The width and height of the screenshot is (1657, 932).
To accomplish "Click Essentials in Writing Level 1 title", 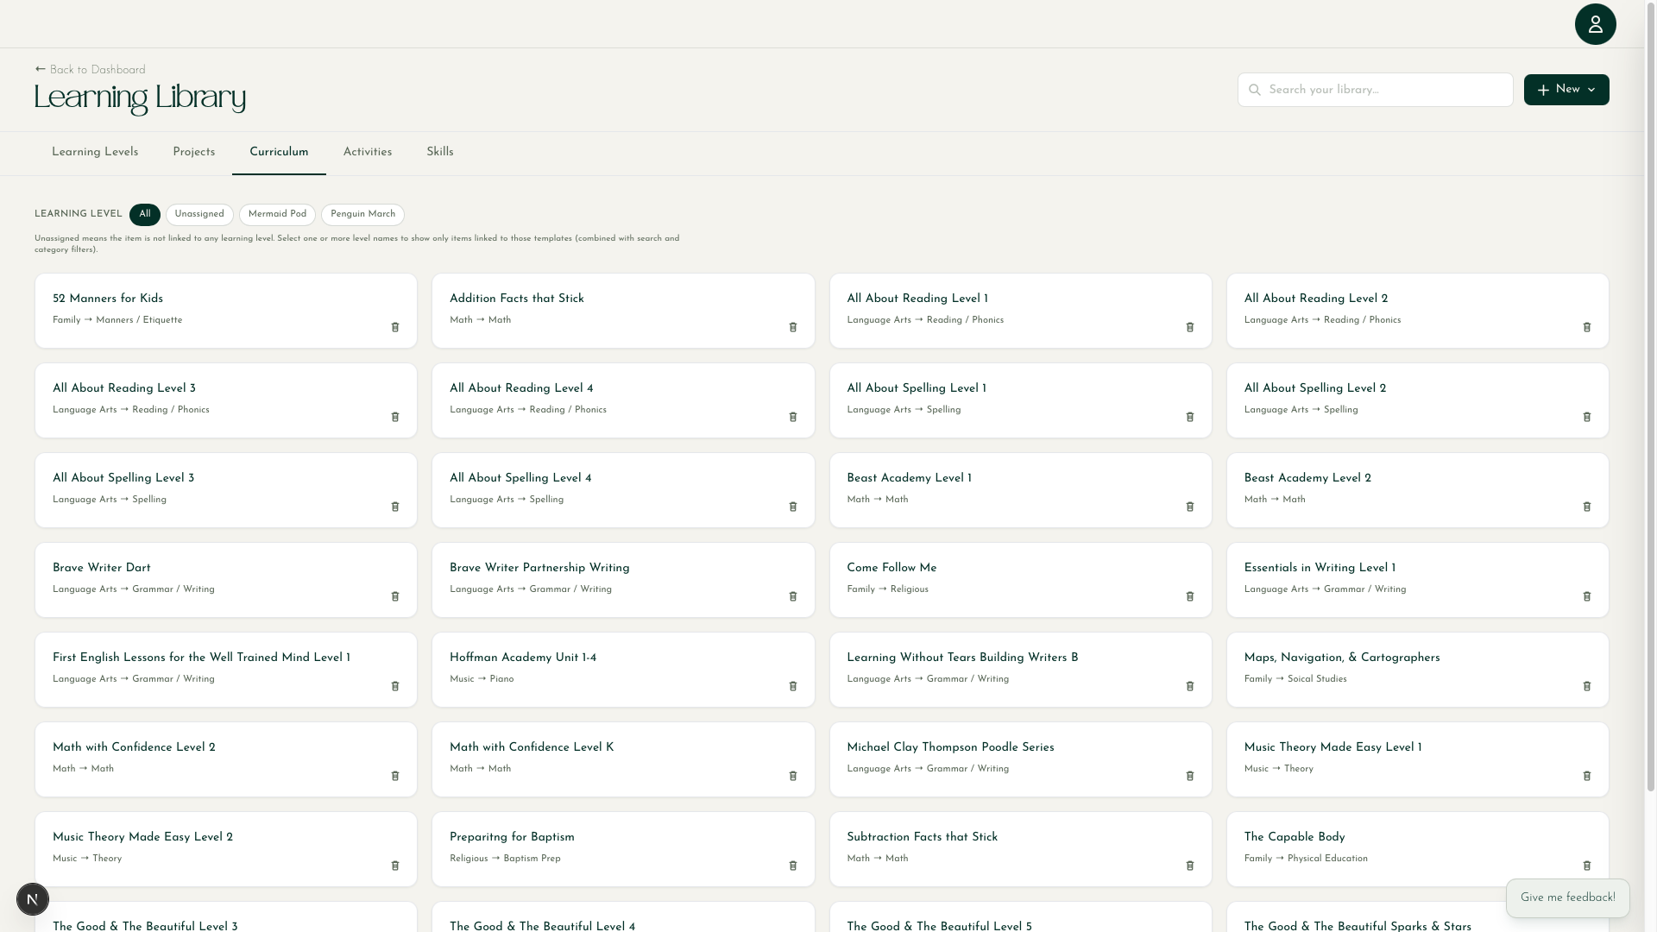I will pyautogui.click(x=1320, y=568).
